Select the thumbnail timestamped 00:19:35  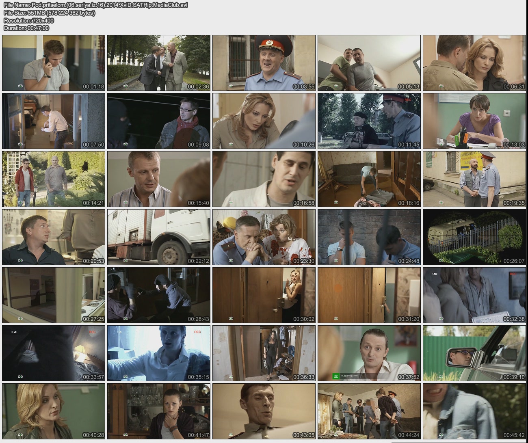click(474, 179)
